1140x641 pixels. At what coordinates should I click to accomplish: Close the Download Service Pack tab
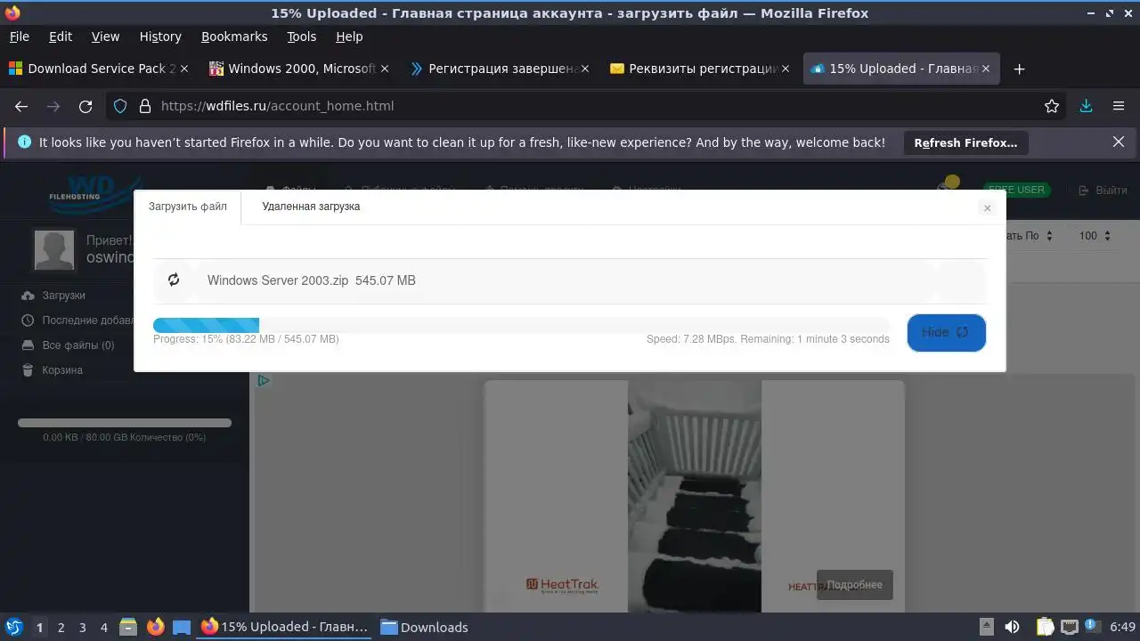click(184, 69)
